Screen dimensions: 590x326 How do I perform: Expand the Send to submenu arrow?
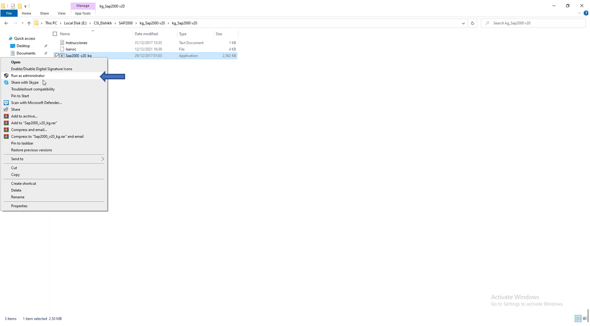(102, 159)
